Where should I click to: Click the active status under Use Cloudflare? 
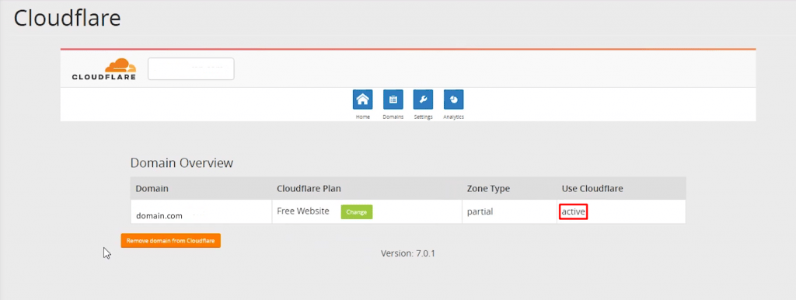pyautogui.click(x=574, y=211)
